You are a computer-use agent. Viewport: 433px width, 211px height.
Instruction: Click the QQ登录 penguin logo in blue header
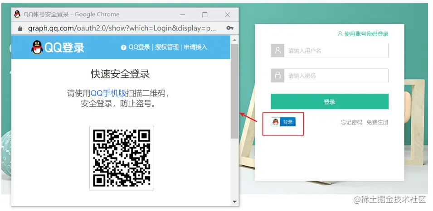[58, 48]
